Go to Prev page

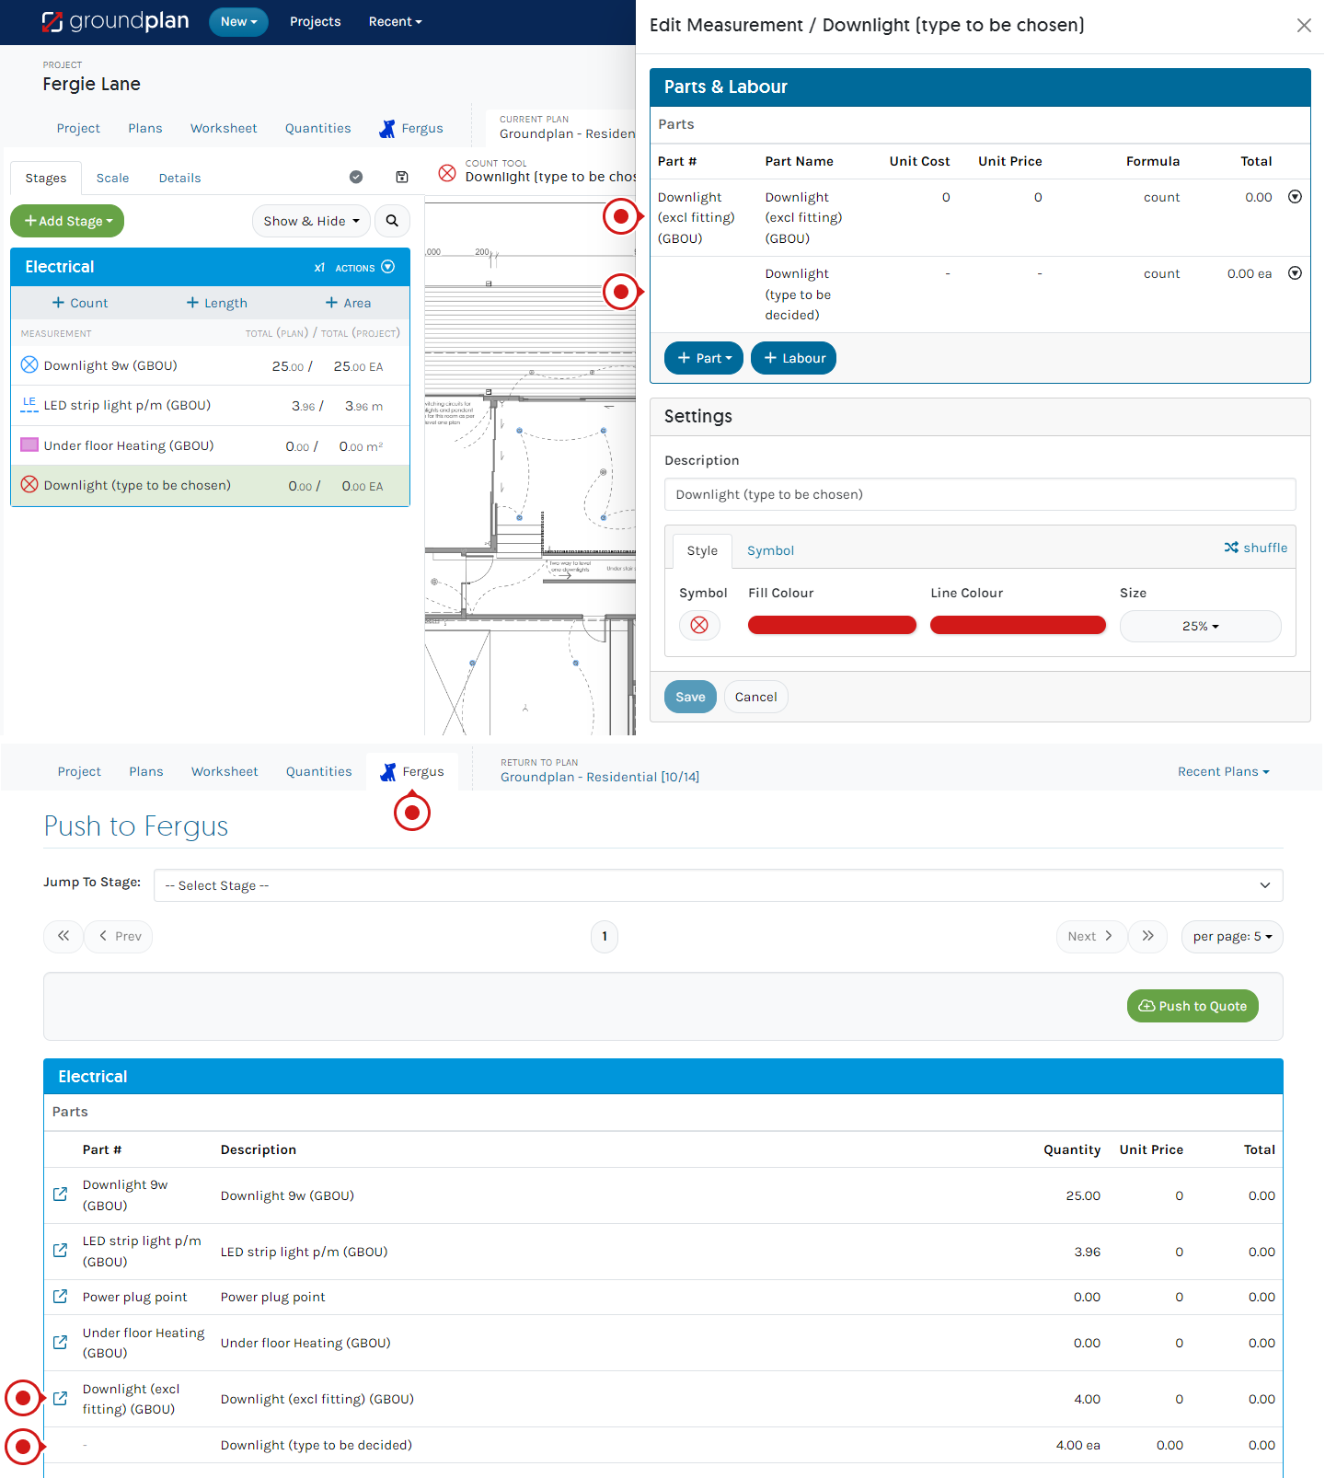click(119, 936)
